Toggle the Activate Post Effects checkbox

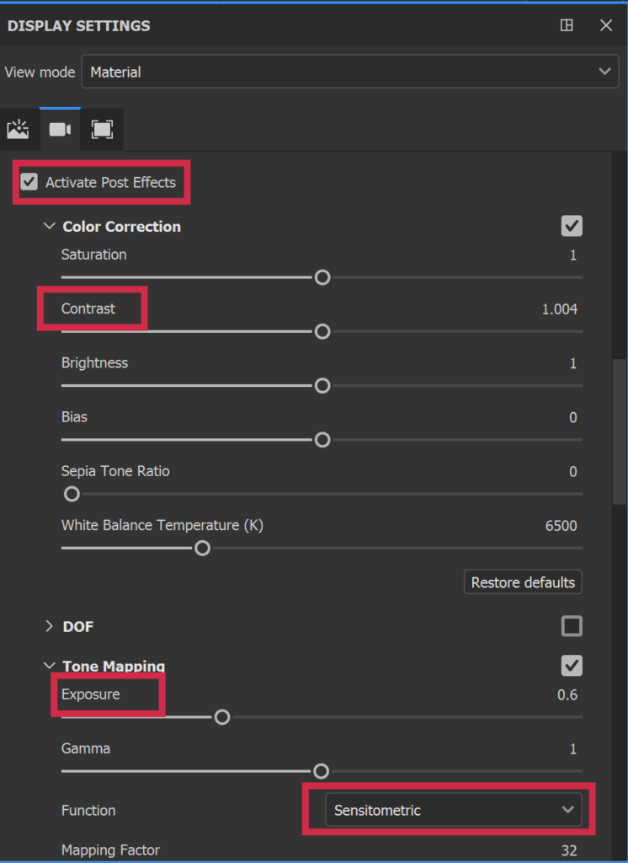(29, 182)
